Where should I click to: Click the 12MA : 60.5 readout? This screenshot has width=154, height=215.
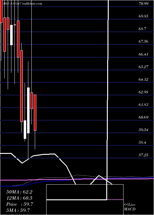[19, 198]
